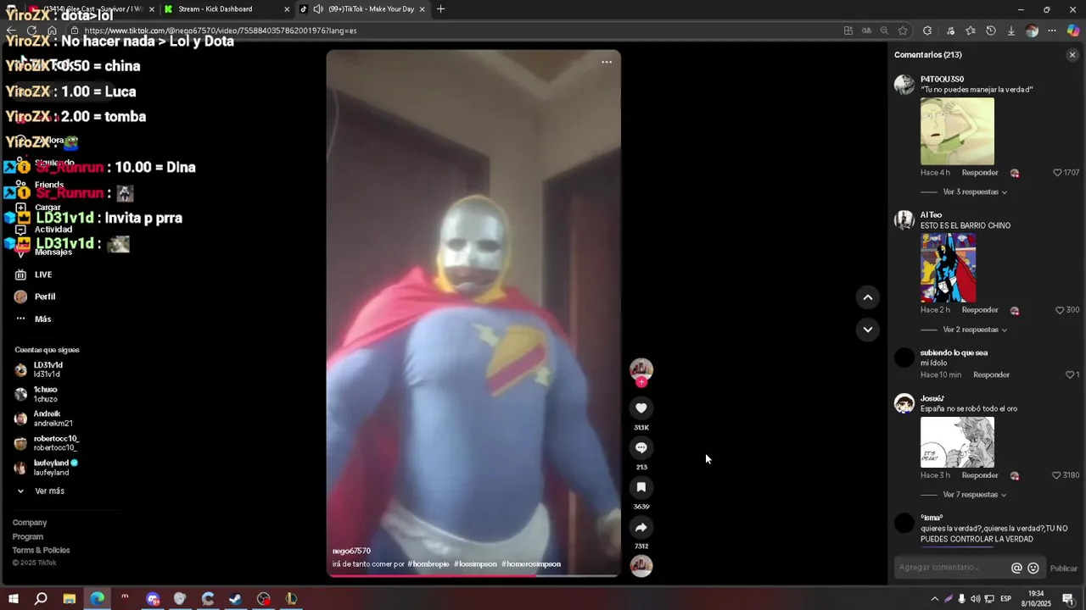Viewport: 1086px width, 610px height.
Task: Go to previous video with up arrow
Action: 867,297
